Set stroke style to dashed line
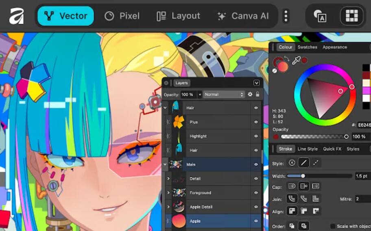 [316, 163]
